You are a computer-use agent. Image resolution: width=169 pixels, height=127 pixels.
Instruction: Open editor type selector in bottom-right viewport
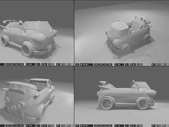click(x=77, y=126)
